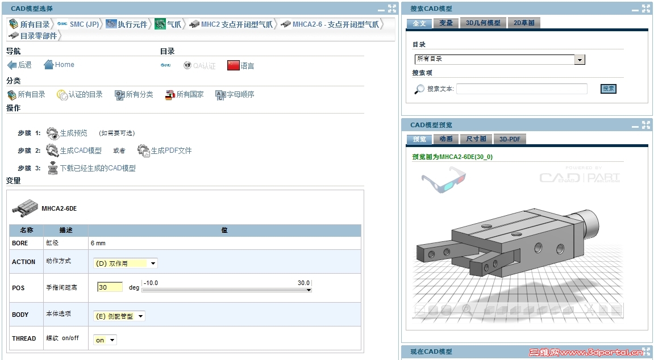The width and height of the screenshot is (654, 360).
Task: Click 下载已经生成的CAD模型 download icon
Action: point(52,168)
